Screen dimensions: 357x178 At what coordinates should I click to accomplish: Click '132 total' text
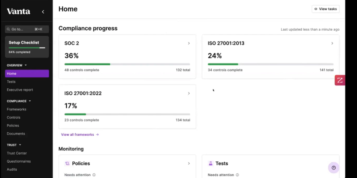[x=183, y=70]
